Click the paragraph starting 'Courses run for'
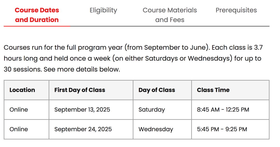 [x=133, y=58]
